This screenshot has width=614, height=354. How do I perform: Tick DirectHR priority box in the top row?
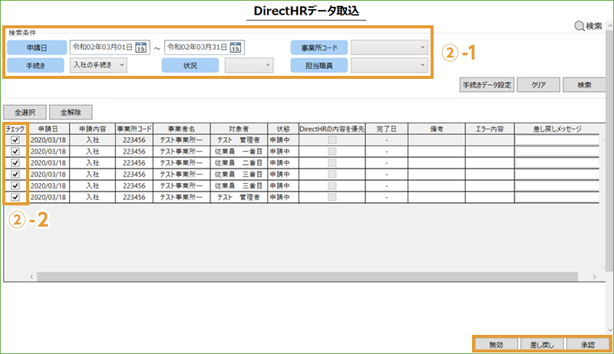(x=332, y=140)
